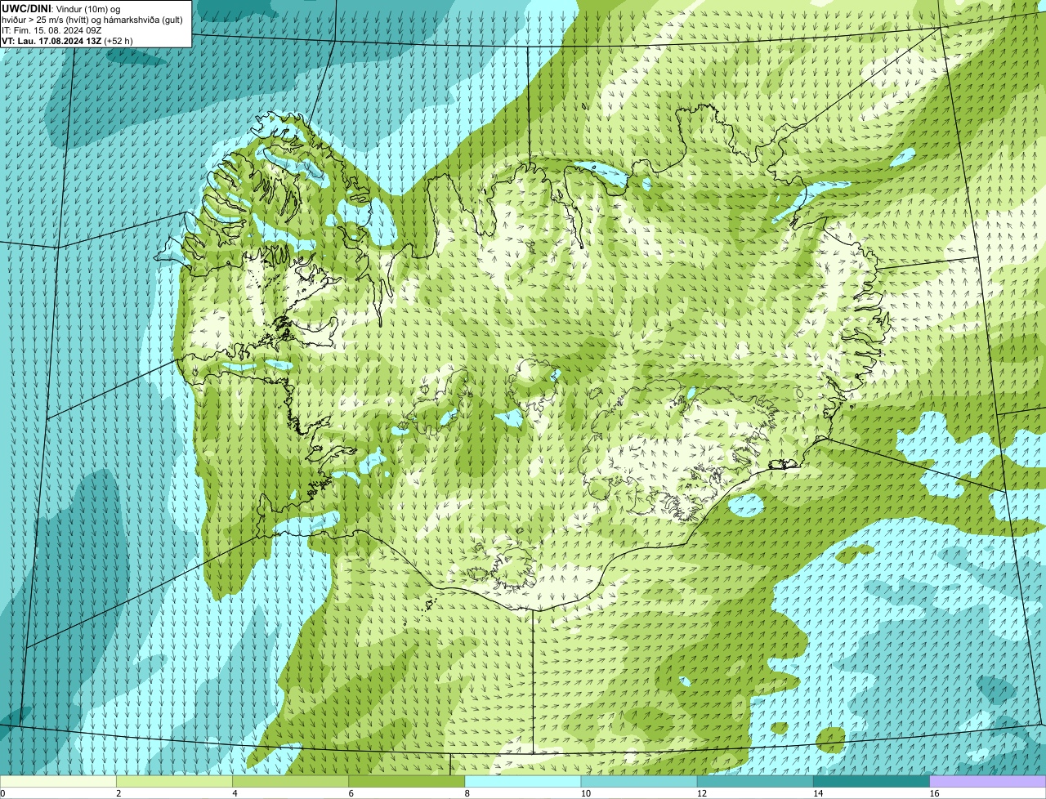Click the legend label "14"
The image size is (1046, 799).
(819, 793)
